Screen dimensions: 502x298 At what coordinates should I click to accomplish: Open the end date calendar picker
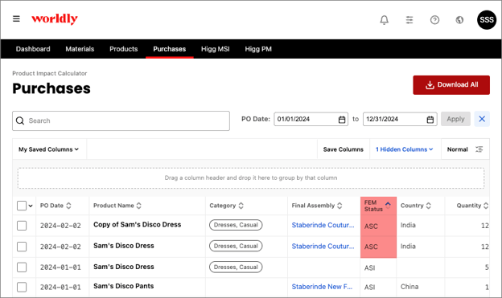click(x=430, y=119)
